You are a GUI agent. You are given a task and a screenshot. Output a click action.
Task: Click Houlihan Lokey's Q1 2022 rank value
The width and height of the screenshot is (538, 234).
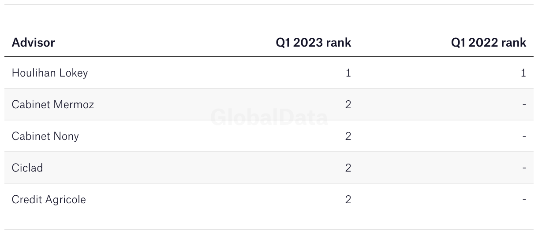tap(523, 73)
